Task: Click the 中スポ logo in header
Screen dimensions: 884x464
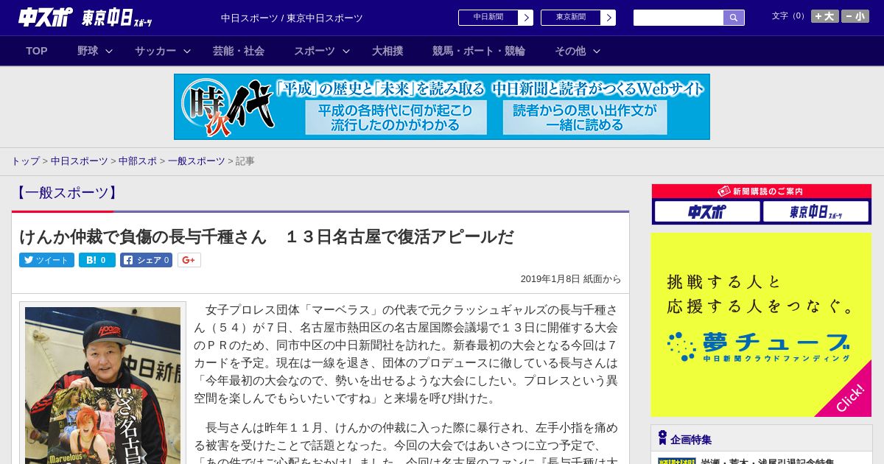Action: coord(46,18)
